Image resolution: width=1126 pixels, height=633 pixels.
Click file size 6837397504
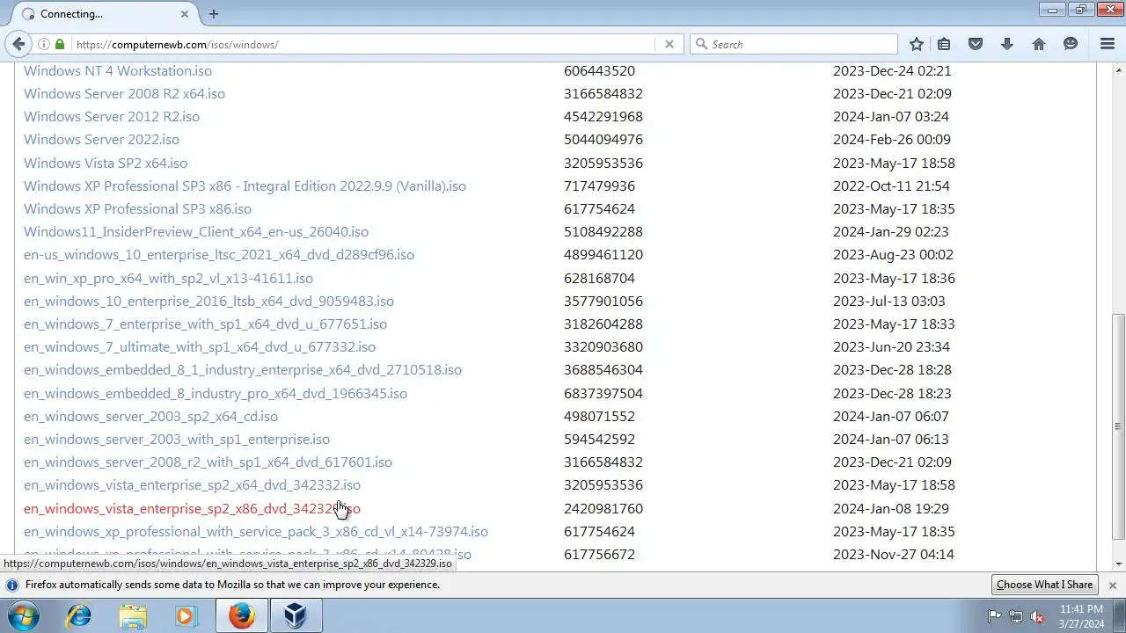[x=603, y=393]
